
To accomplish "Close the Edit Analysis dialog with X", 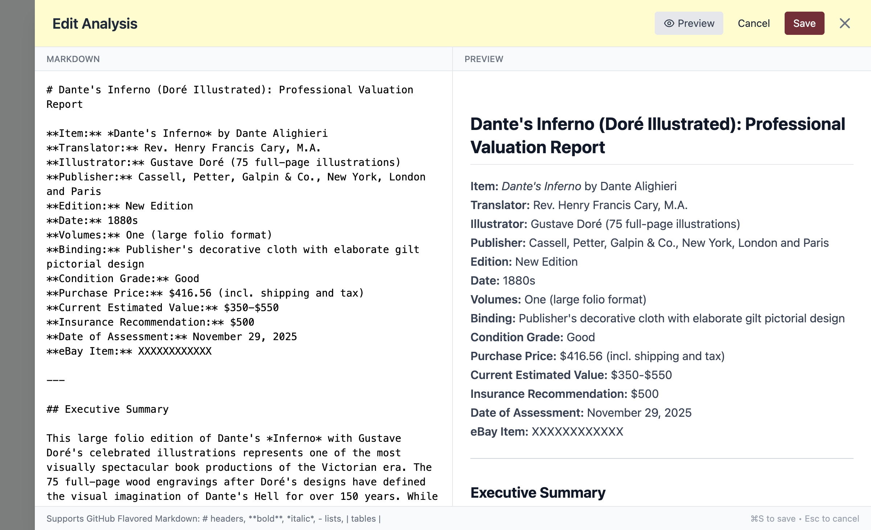I will coord(845,23).
